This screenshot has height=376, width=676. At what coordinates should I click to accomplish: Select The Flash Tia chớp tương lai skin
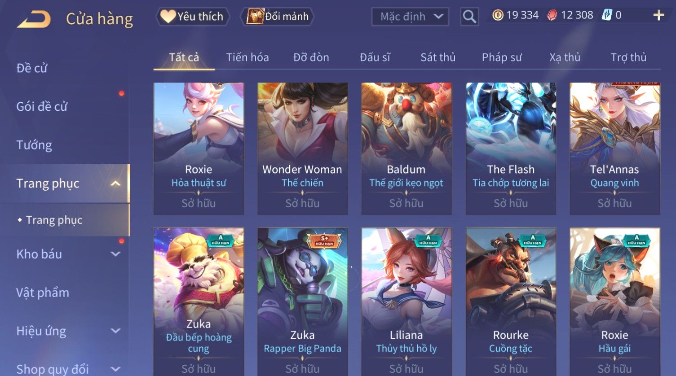click(511, 149)
